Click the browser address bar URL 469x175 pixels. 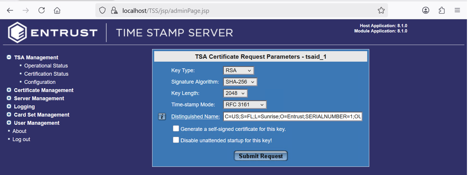(166, 11)
